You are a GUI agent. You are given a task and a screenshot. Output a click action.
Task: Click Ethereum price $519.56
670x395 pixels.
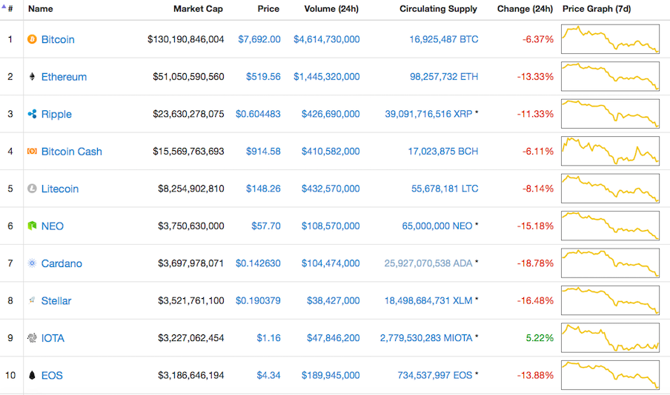[x=263, y=77]
